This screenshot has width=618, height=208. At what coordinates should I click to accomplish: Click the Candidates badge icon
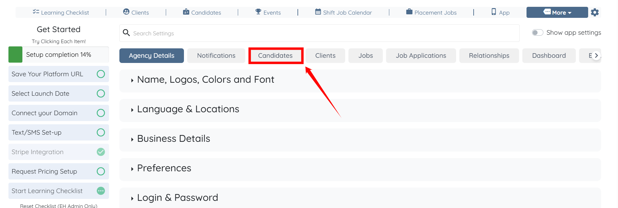(186, 12)
